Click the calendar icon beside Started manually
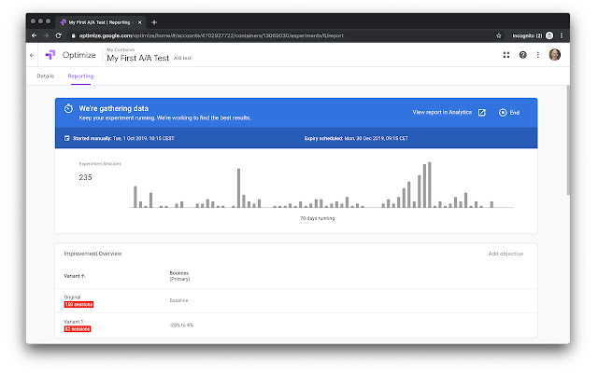Viewport: 598px width, 373px height. tap(66, 138)
